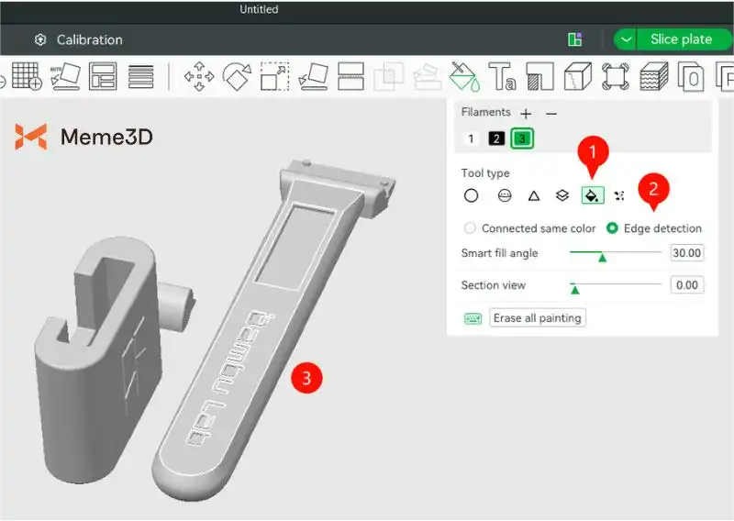Remove a filament with minus button
The image size is (734, 521).
coord(550,113)
